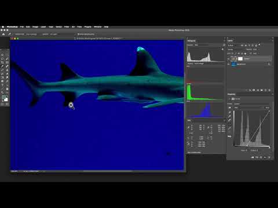Open the Edit menu
The image size is (278, 208).
click(28, 27)
